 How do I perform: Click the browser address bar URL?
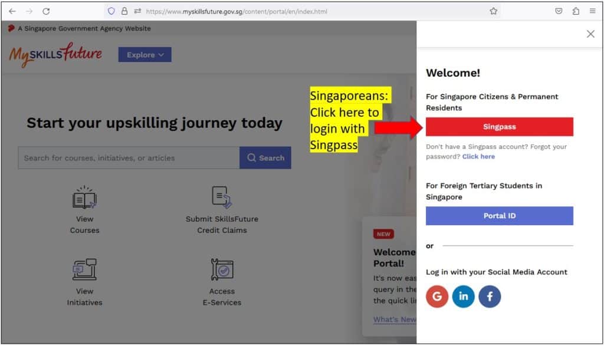point(237,12)
